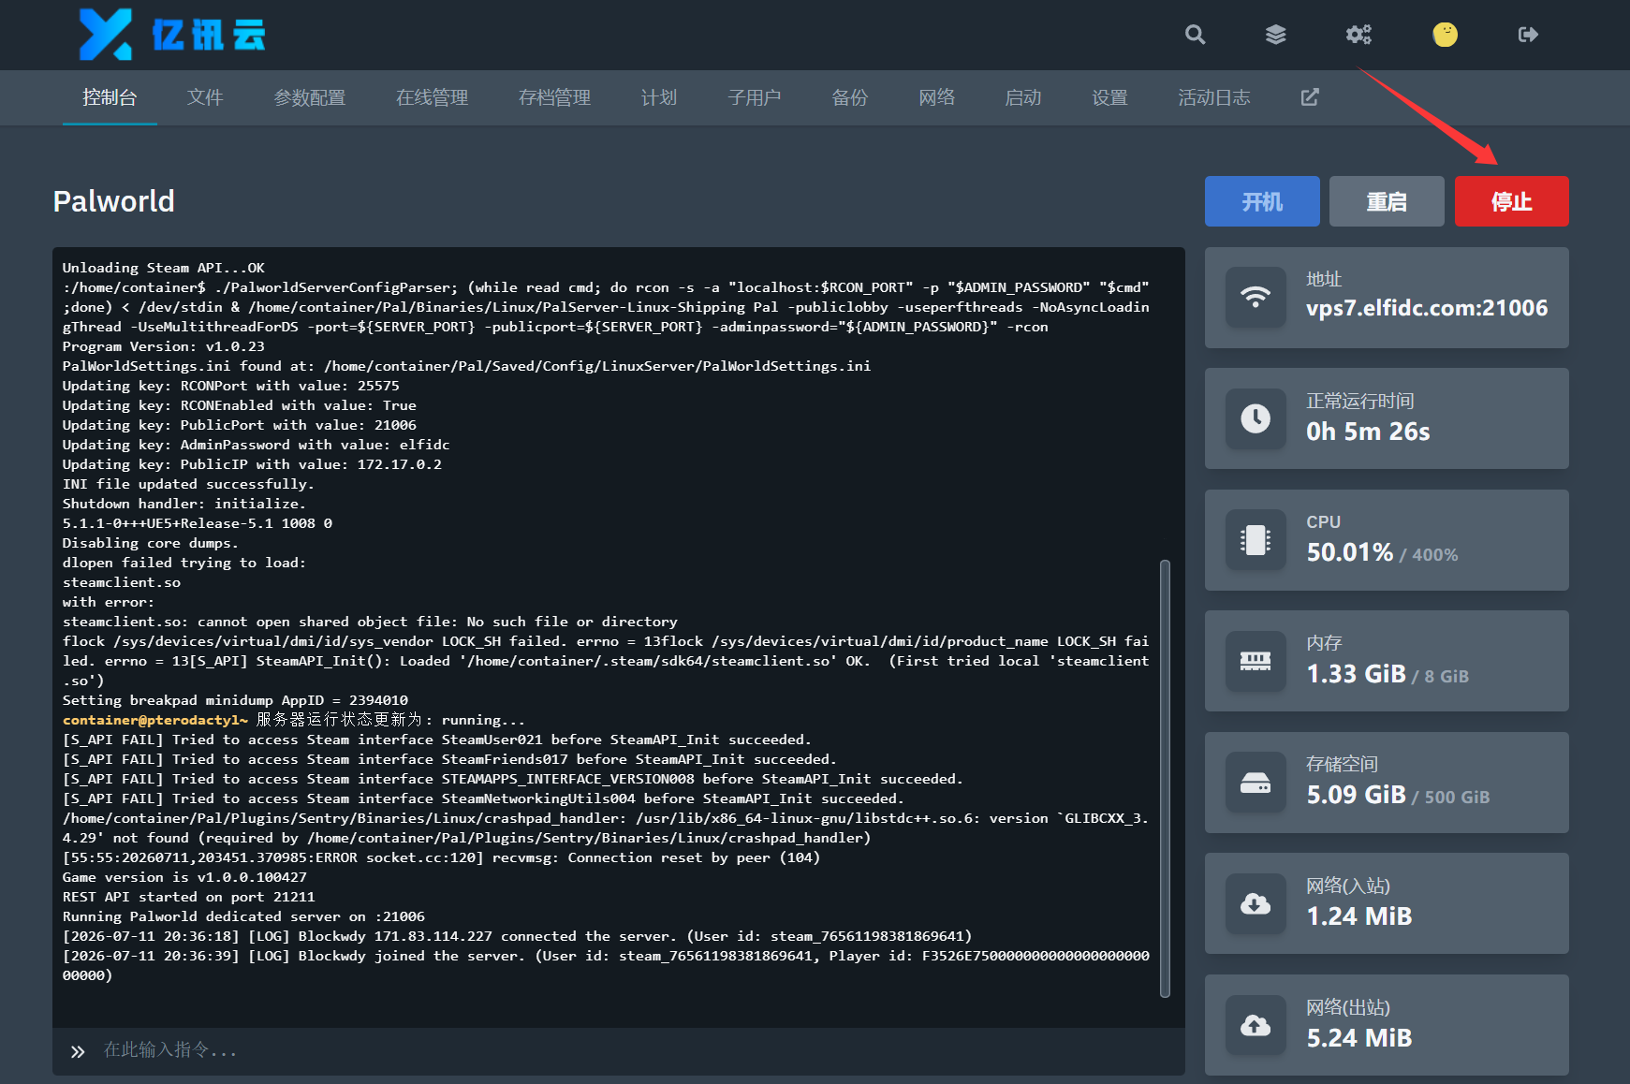The height and width of the screenshot is (1084, 1630).
Task: Open the 活动日志 tab
Action: pos(1214,97)
